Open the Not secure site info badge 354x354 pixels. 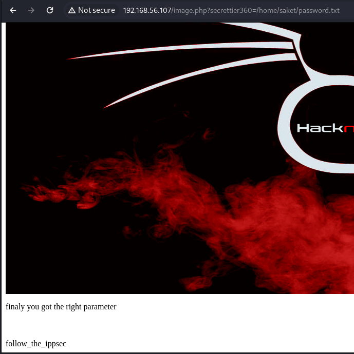[x=91, y=10]
